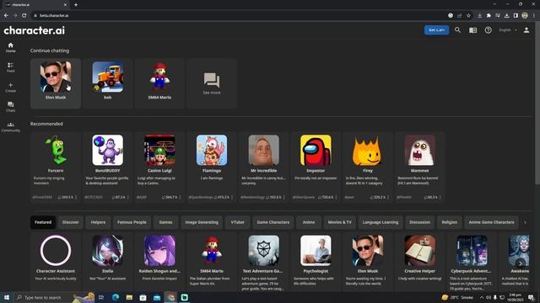Reload the page with browser refresh
Viewport: 540px width, 303px height.
(24, 15)
